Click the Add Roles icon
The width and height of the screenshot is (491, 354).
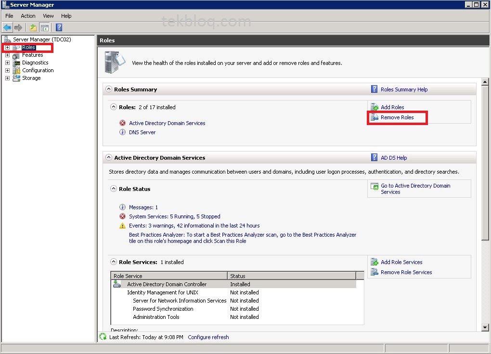tap(375, 107)
